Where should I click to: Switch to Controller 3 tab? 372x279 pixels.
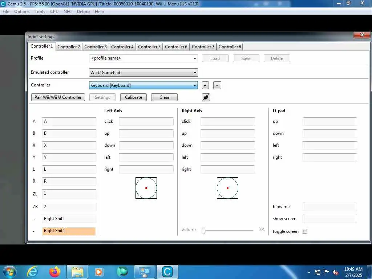pyautogui.click(x=96, y=47)
